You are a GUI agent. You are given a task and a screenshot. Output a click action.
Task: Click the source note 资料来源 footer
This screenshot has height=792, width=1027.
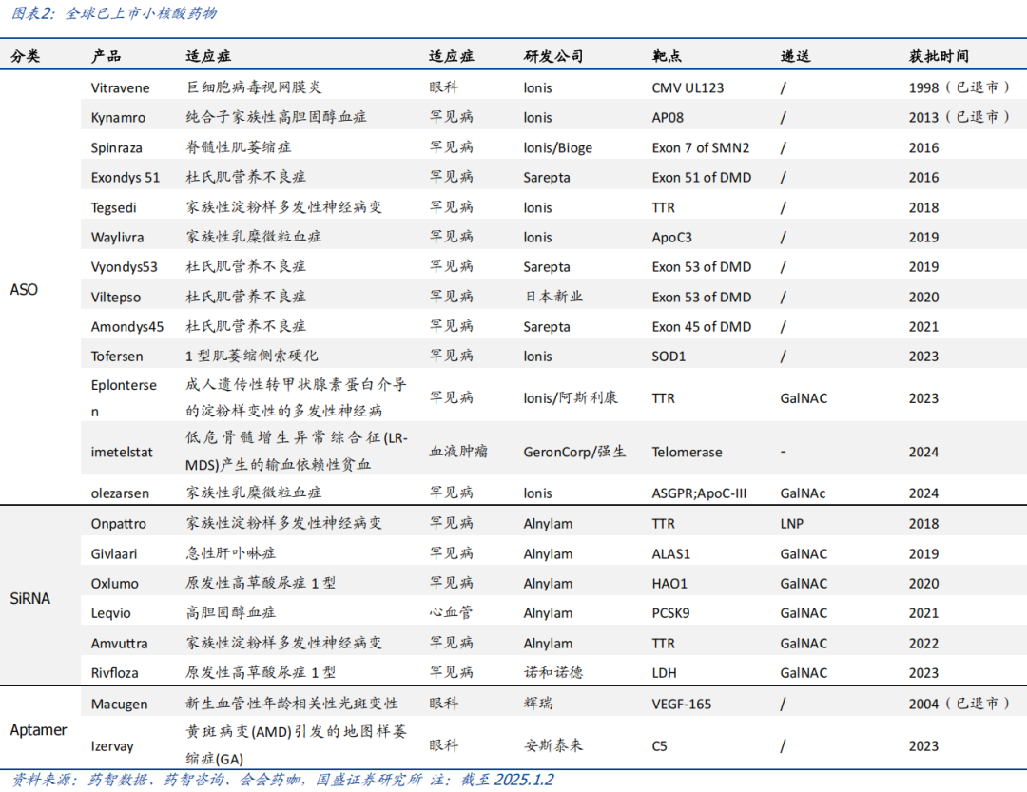tap(283, 780)
